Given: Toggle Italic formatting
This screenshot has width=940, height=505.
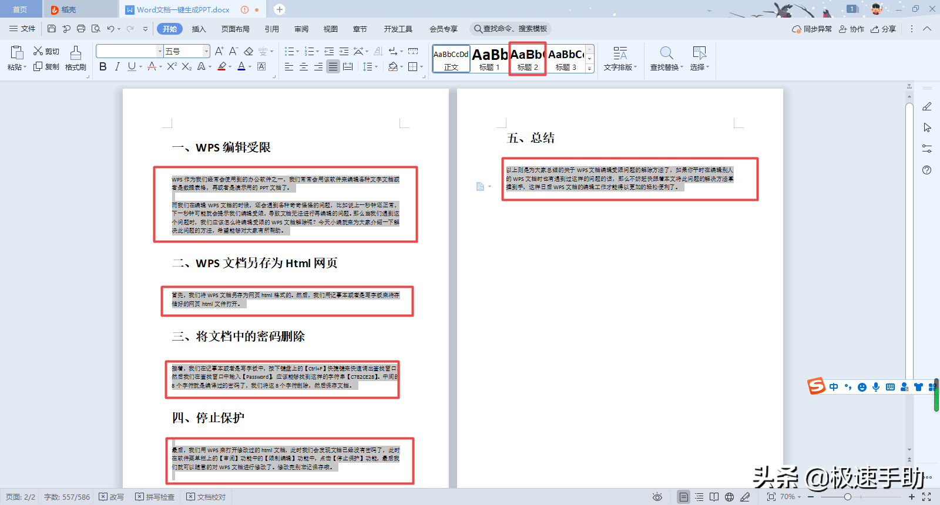Looking at the screenshot, I should click(117, 66).
